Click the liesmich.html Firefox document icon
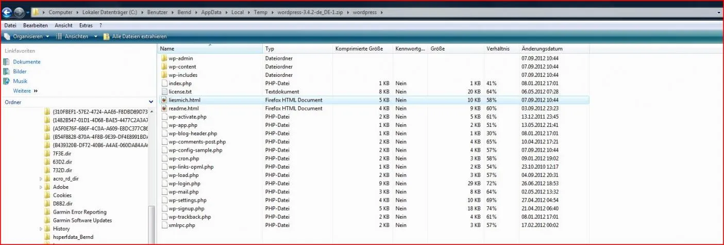The width and height of the screenshot is (724, 245). (164, 100)
